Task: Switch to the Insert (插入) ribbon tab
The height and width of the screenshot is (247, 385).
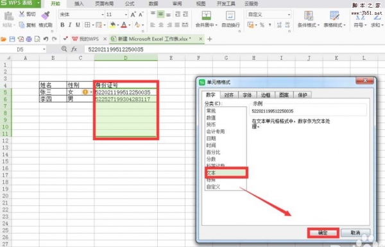Action: (x=79, y=4)
